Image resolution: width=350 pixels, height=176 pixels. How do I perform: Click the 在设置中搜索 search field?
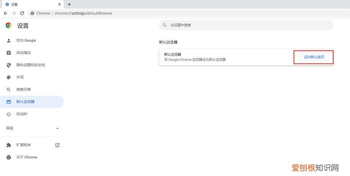click(246, 25)
